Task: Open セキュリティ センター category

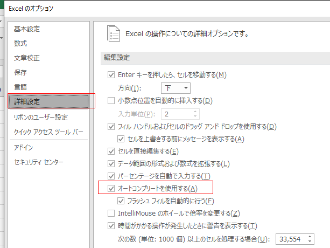Action: tap(39, 162)
